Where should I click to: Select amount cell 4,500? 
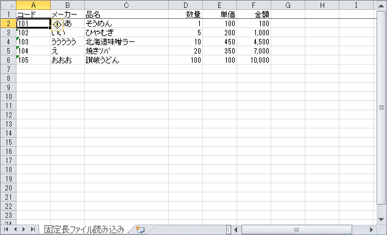254,41
